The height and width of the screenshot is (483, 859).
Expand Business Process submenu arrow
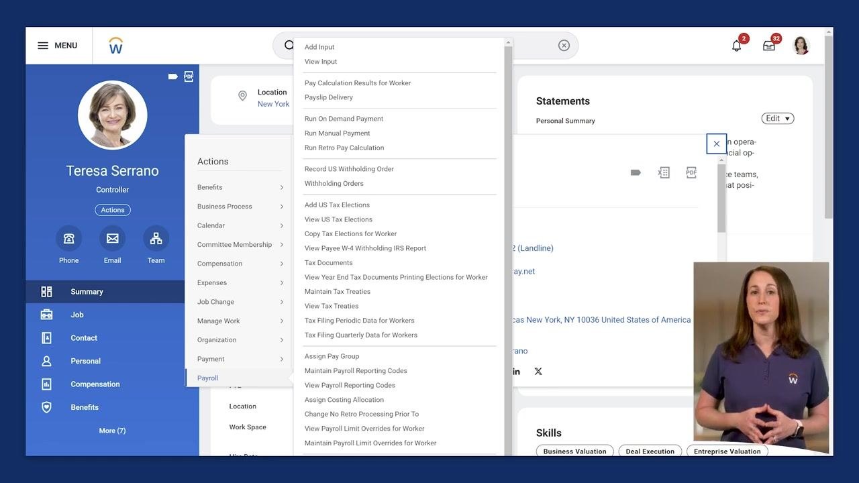click(x=282, y=207)
